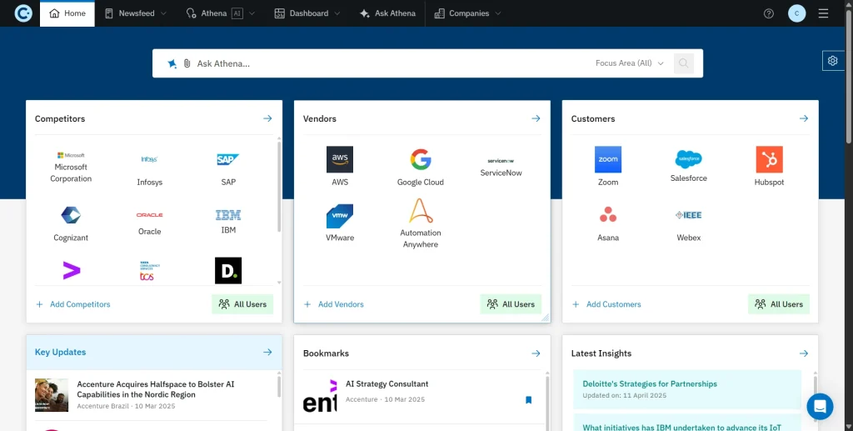The image size is (853, 431).
Task: Select Zoom customer
Action: [608, 167]
